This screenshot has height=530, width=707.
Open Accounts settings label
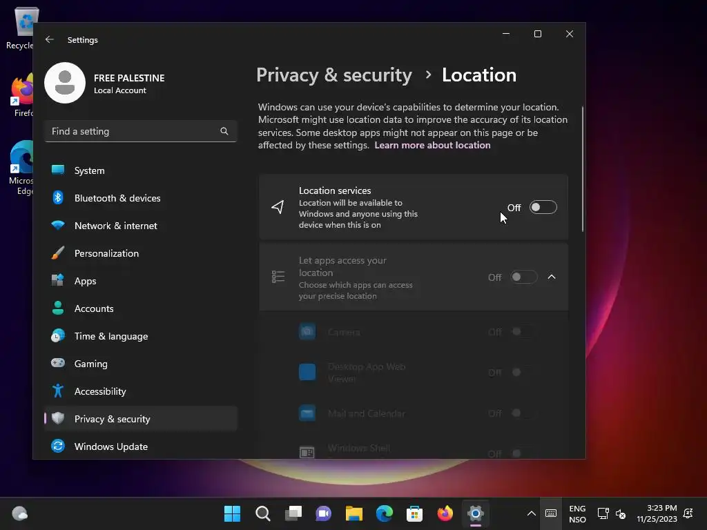pyautogui.click(x=94, y=308)
